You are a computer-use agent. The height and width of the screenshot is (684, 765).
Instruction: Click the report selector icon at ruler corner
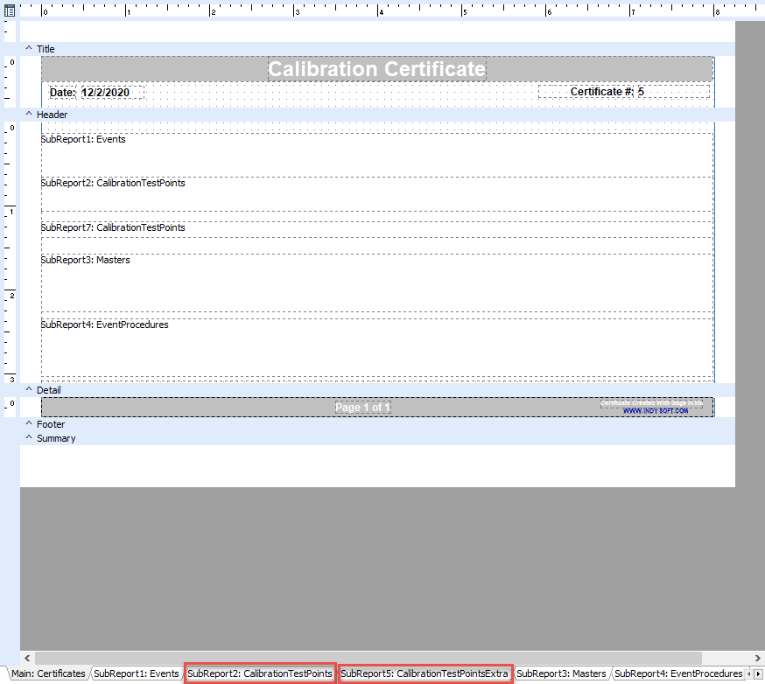pyautogui.click(x=10, y=10)
